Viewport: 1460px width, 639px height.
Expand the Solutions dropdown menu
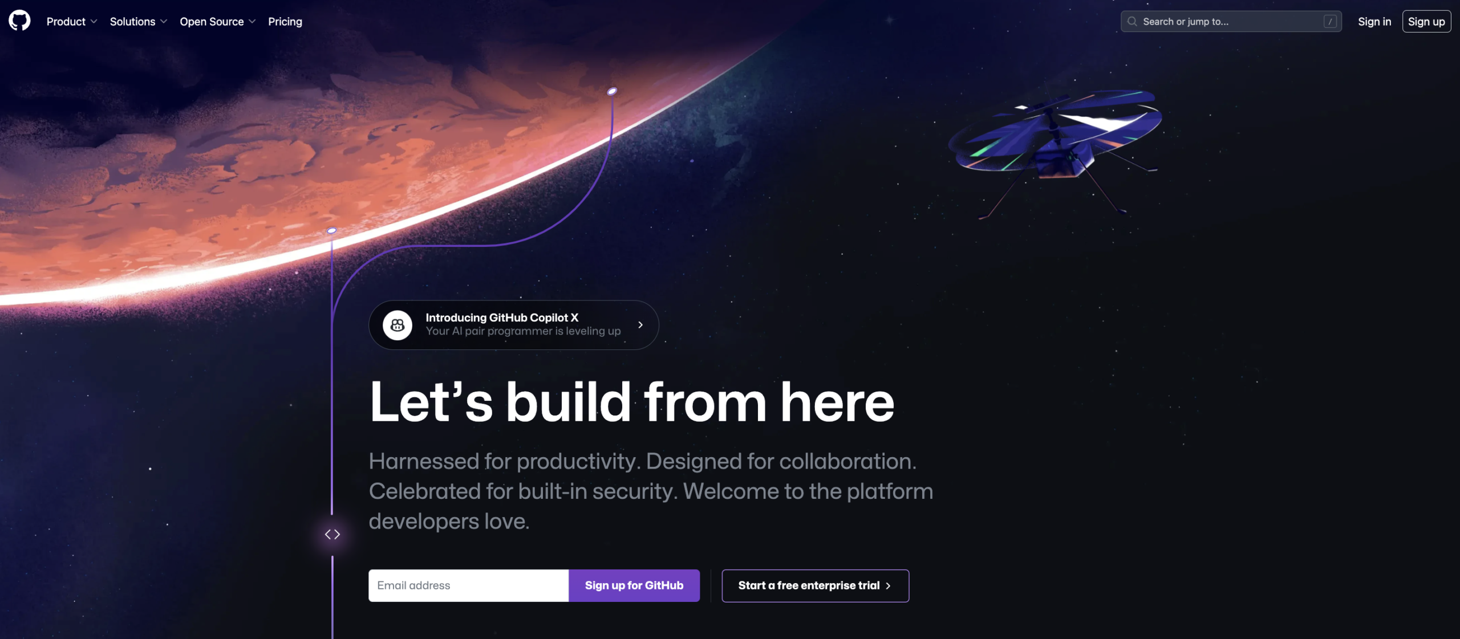[x=137, y=21]
